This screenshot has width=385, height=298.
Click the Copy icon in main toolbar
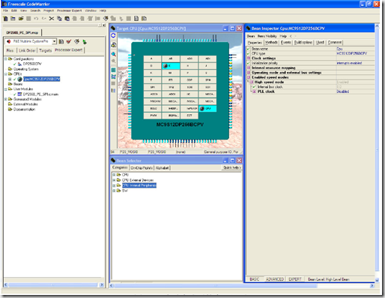pyautogui.click(x=59, y=19)
